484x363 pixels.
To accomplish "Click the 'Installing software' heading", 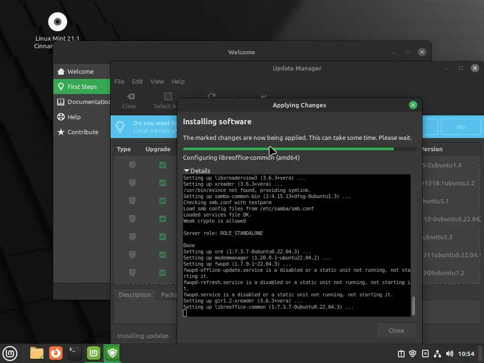I will pyautogui.click(x=217, y=121).
